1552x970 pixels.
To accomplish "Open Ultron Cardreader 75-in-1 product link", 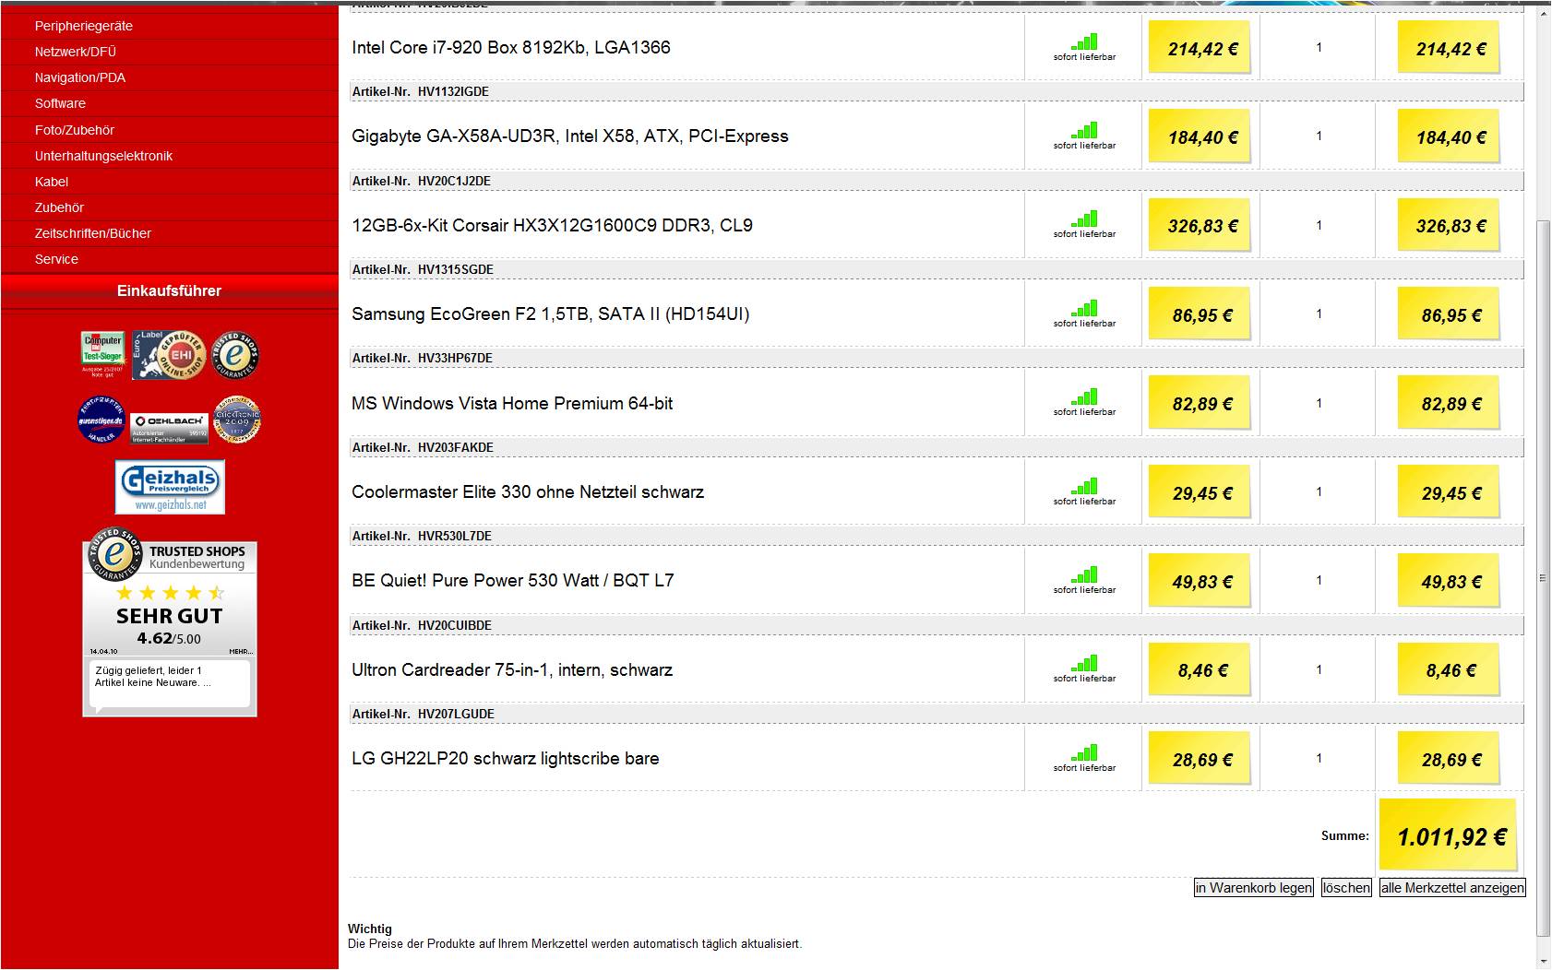I will pos(512,670).
